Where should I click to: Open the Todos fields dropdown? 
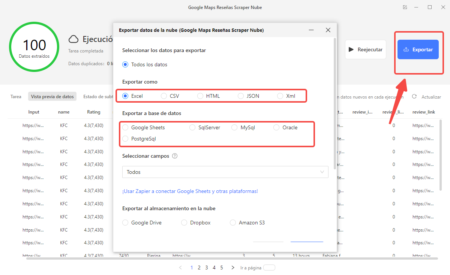[x=225, y=172]
